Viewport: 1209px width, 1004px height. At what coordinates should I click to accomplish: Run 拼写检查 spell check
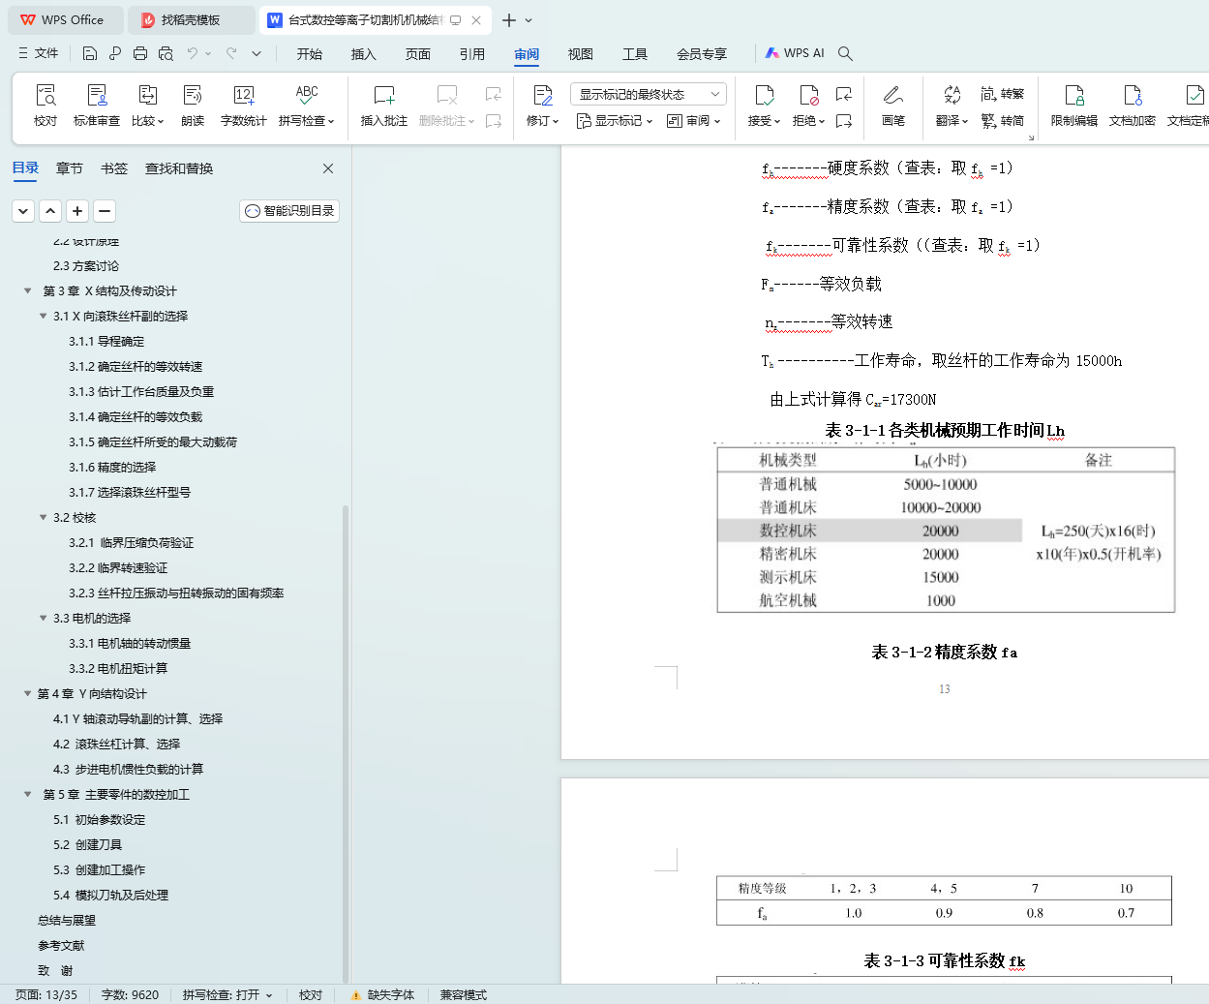coord(306,105)
